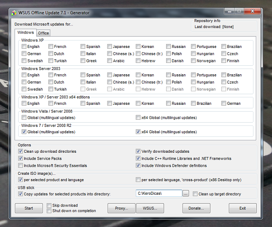Enable Clean up target directory
The height and width of the screenshot is (227, 272).
tap(195, 194)
